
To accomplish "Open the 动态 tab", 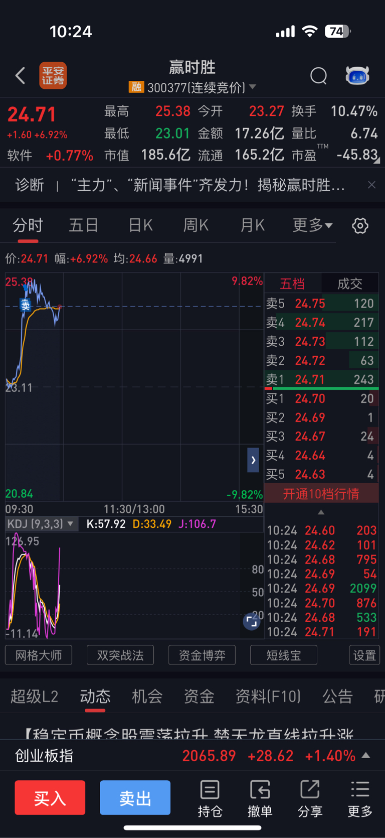I will pos(95,696).
